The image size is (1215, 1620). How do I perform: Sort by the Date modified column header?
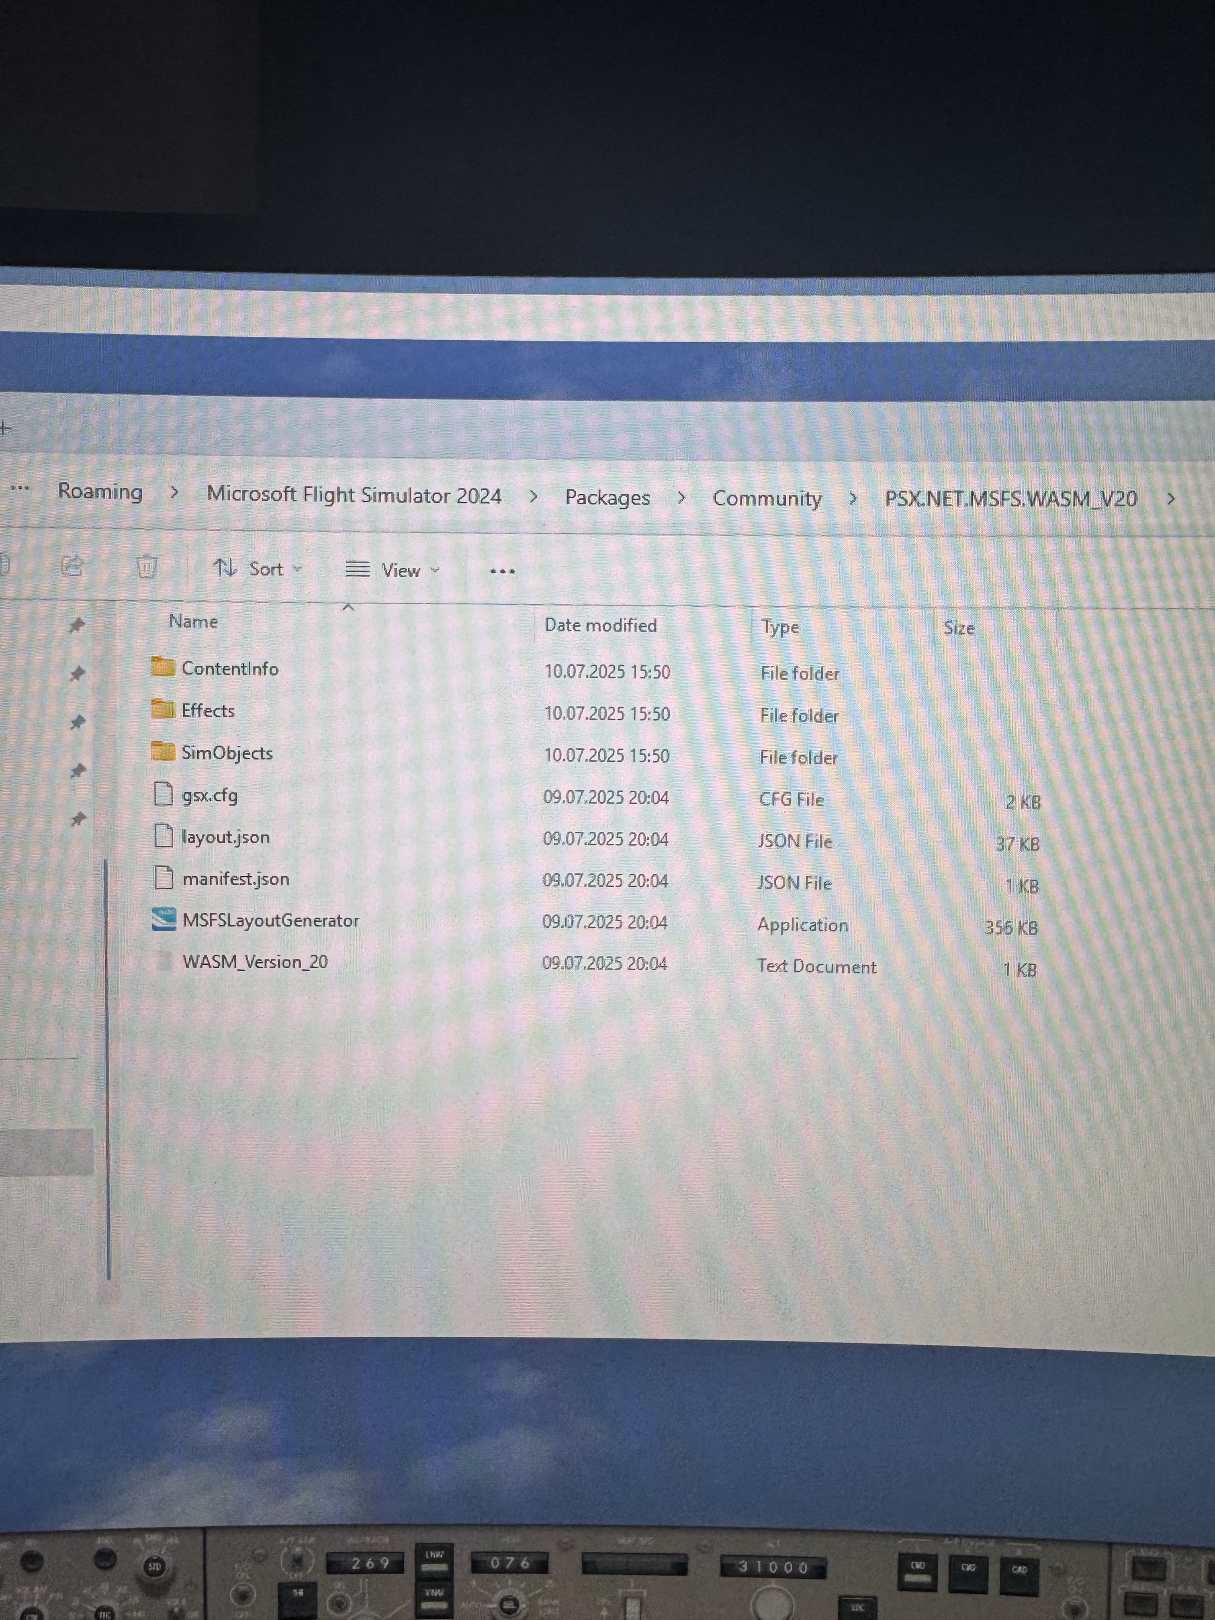(601, 625)
